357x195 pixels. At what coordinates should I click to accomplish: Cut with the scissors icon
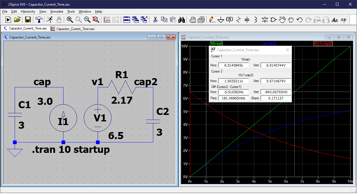[x=155, y=20]
